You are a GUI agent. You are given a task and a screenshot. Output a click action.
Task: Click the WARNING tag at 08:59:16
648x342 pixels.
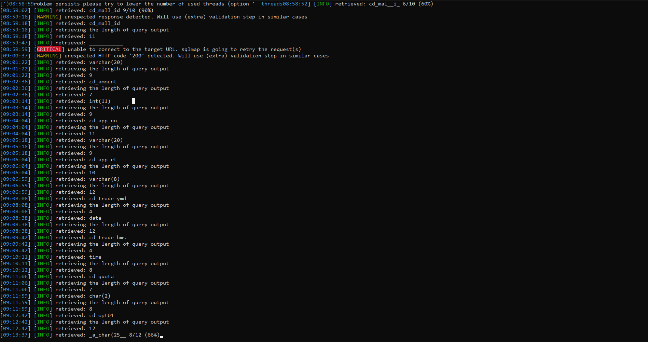[47, 17]
